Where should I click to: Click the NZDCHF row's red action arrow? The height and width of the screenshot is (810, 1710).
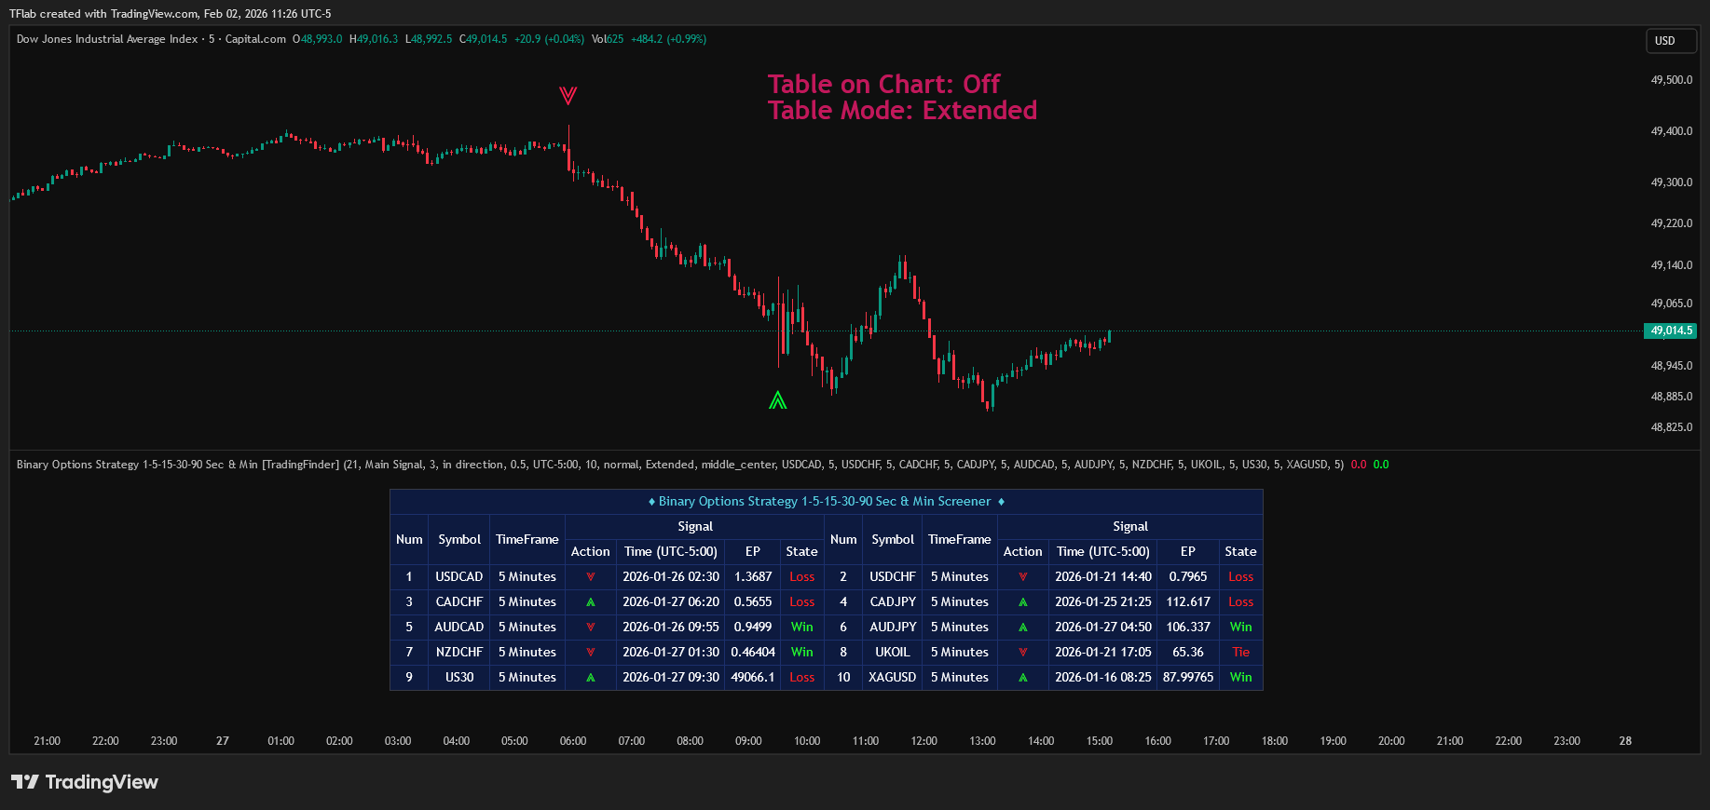click(x=590, y=653)
